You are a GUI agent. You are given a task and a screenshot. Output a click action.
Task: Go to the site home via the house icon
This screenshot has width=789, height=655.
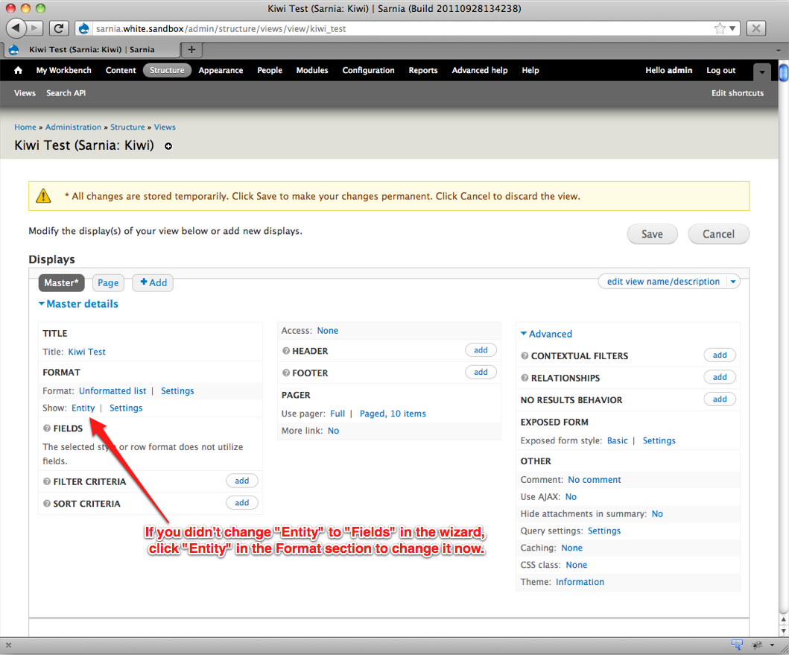click(18, 70)
